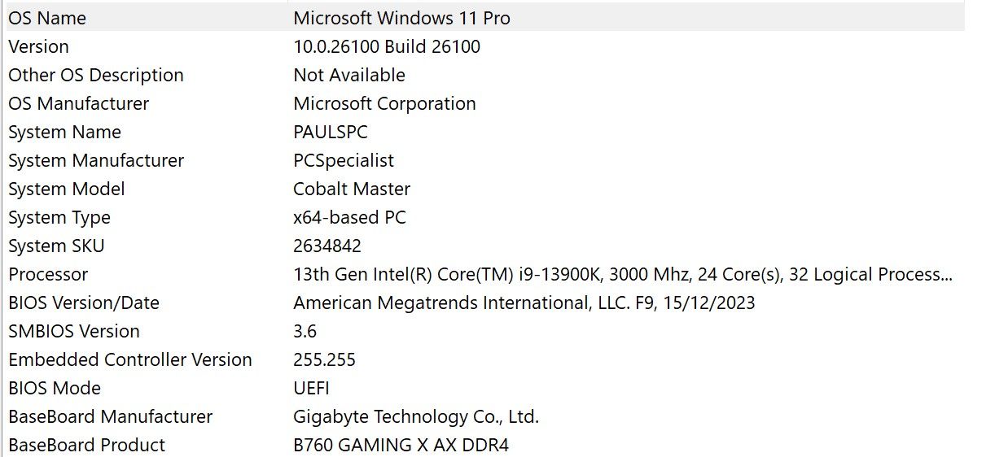Select the Embedded Controller Version row
This screenshot has width=1008, height=457.
(130, 359)
